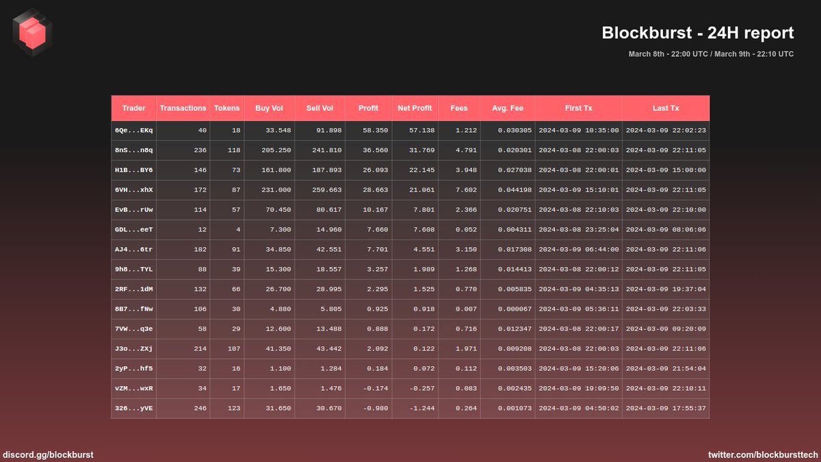This screenshot has width=821, height=462.
Task: Sort by the Avg. Fee column header
Action: [x=507, y=107]
